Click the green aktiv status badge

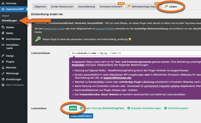coord(73,108)
